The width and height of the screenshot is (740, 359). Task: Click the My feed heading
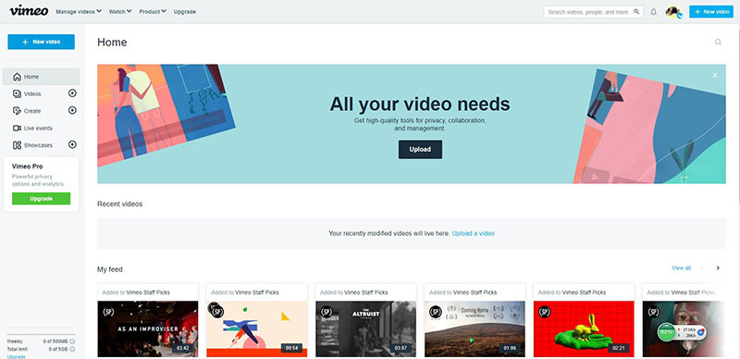110,269
